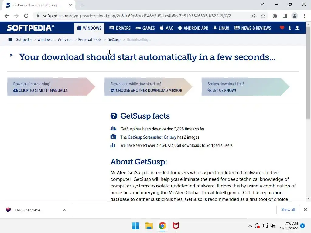Viewport: 311px width, 233px height.
Task: Open the volume tray icon
Action: point(273,226)
